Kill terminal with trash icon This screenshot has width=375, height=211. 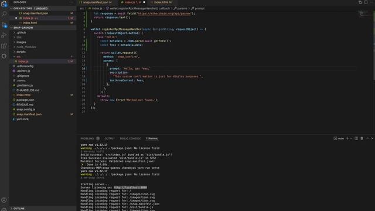click(362, 138)
